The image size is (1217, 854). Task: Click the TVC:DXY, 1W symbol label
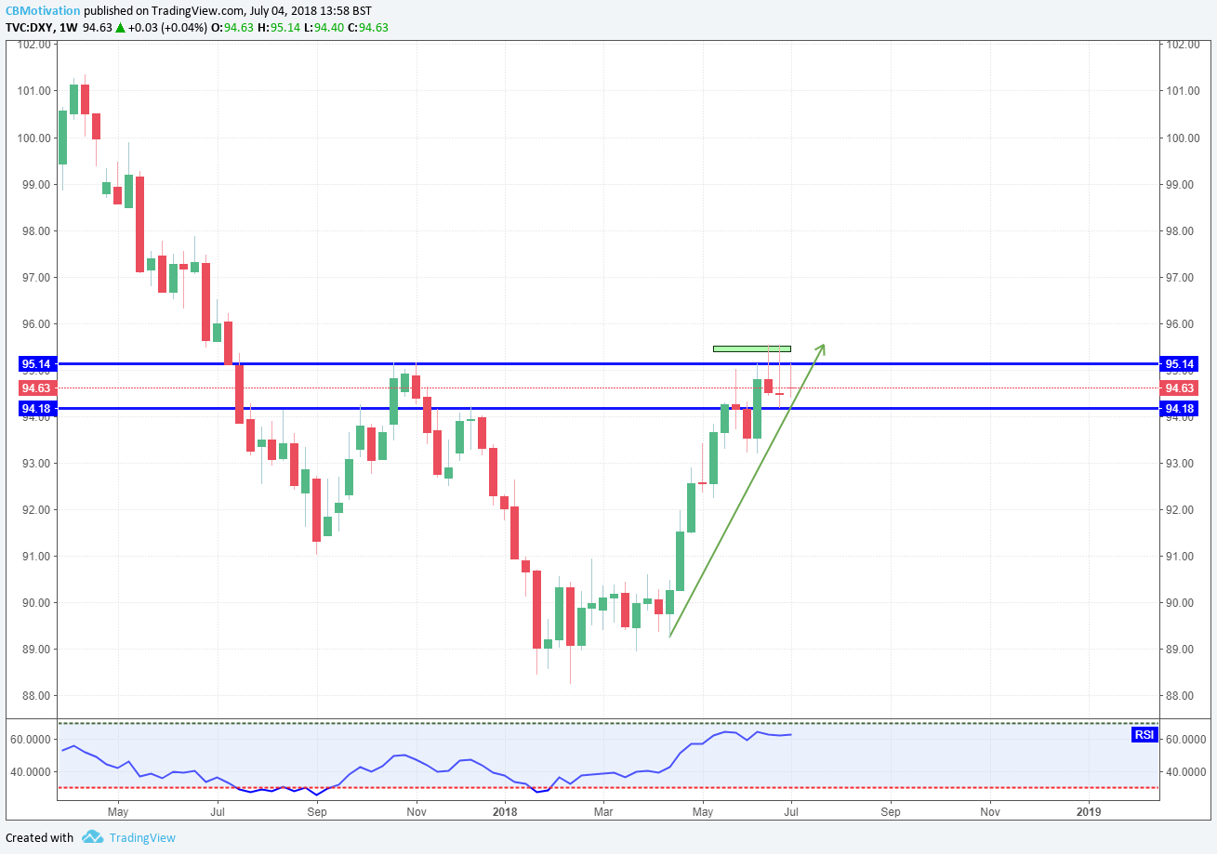[41, 27]
